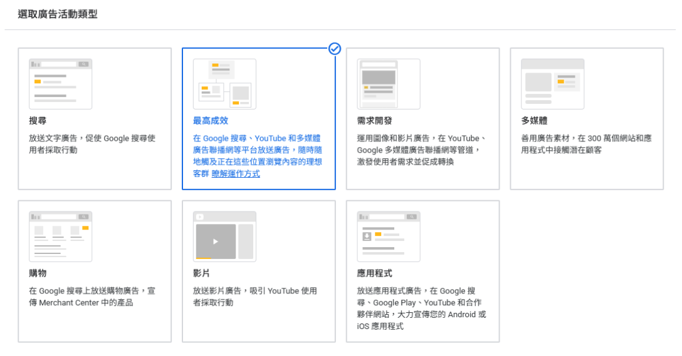
Task: Select the 購物 campaign type title
Action: coord(38,273)
